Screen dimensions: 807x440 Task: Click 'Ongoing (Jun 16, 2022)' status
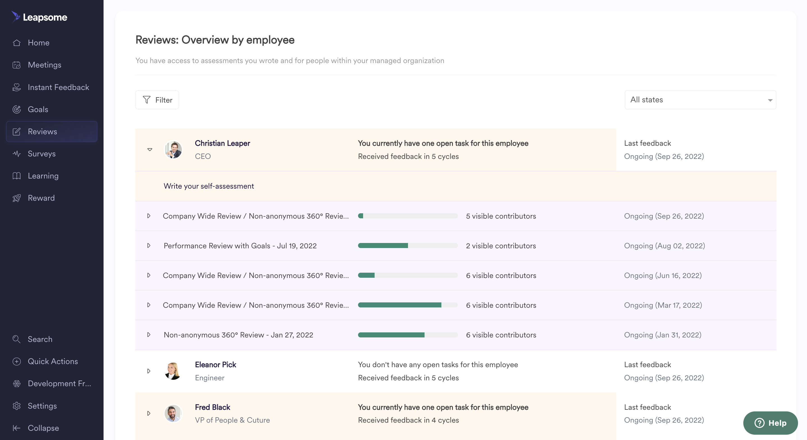[x=663, y=275]
